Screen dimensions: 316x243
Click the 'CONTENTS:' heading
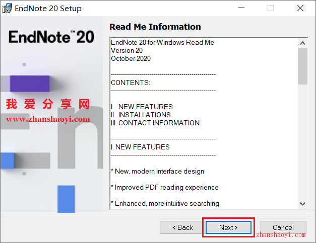coord(131,83)
